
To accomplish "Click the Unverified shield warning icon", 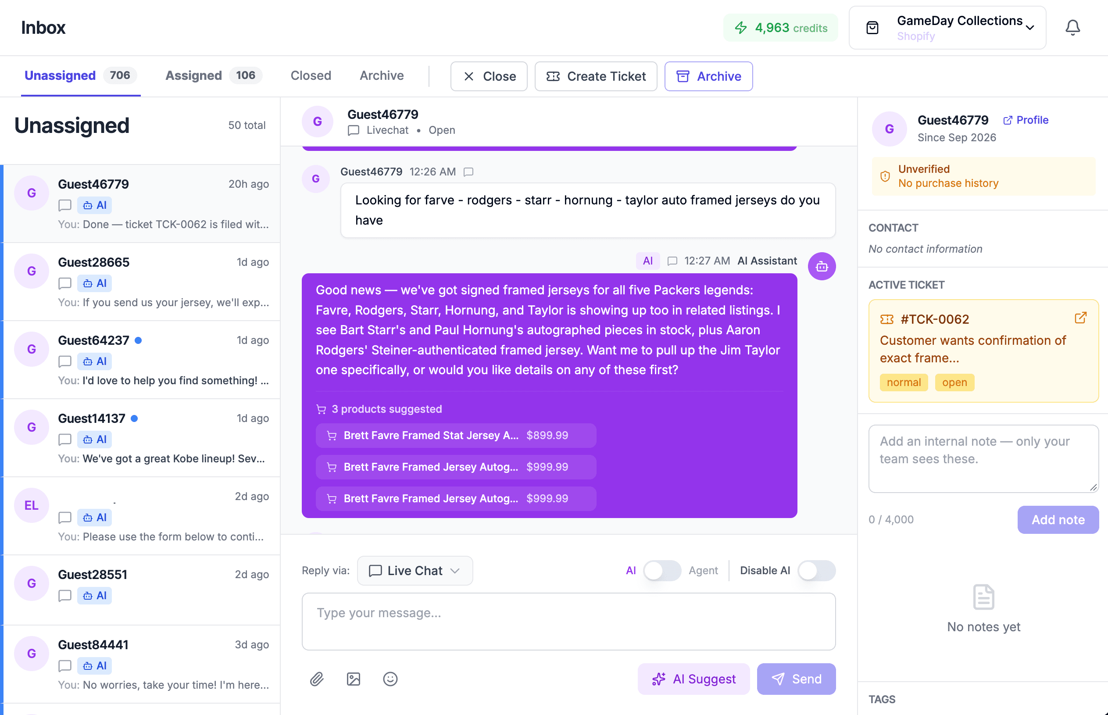I will click(885, 176).
